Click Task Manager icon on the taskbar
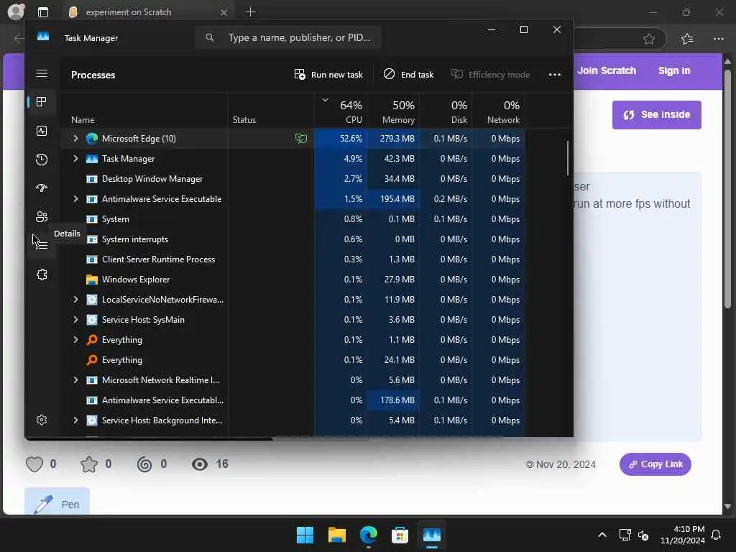The image size is (736, 552). tap(432, 535)
